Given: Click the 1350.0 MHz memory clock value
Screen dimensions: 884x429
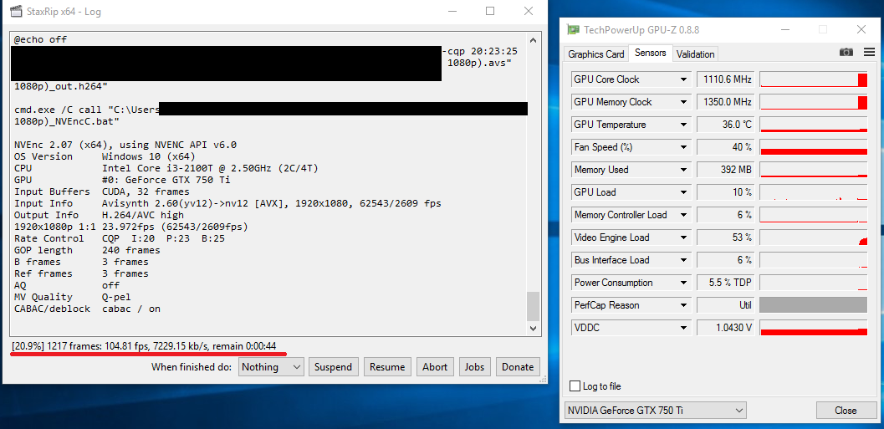Looking at the screenshot, I should (x=726, y=102).
